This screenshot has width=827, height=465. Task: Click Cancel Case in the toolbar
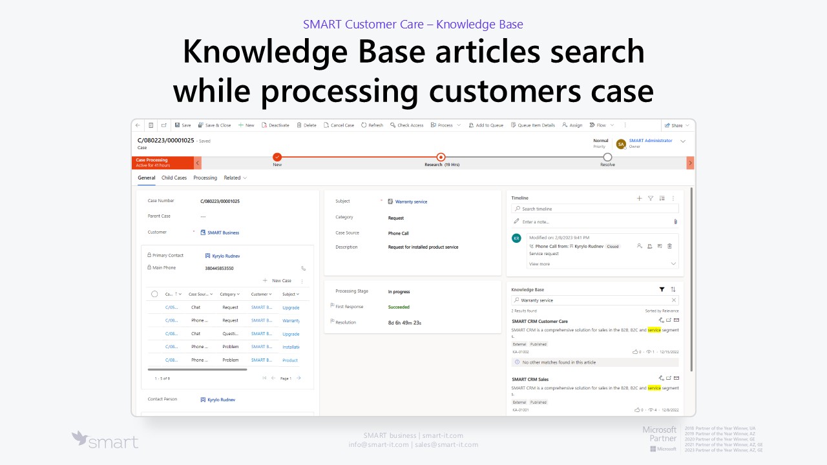click(339, 125)
